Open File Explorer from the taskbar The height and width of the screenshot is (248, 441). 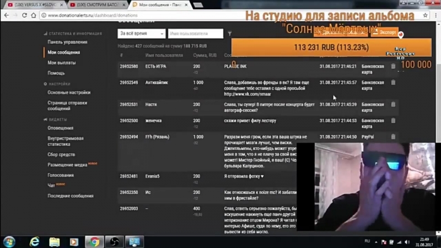coord(54,242)
